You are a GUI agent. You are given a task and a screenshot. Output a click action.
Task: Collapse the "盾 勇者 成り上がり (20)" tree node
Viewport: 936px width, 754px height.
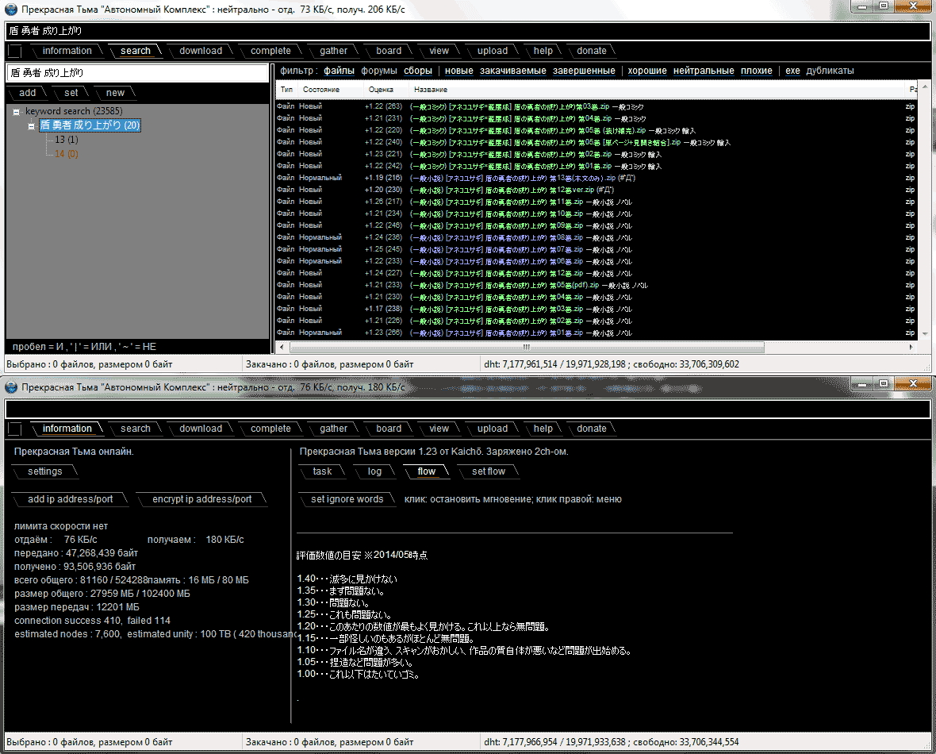pos(31,125)
